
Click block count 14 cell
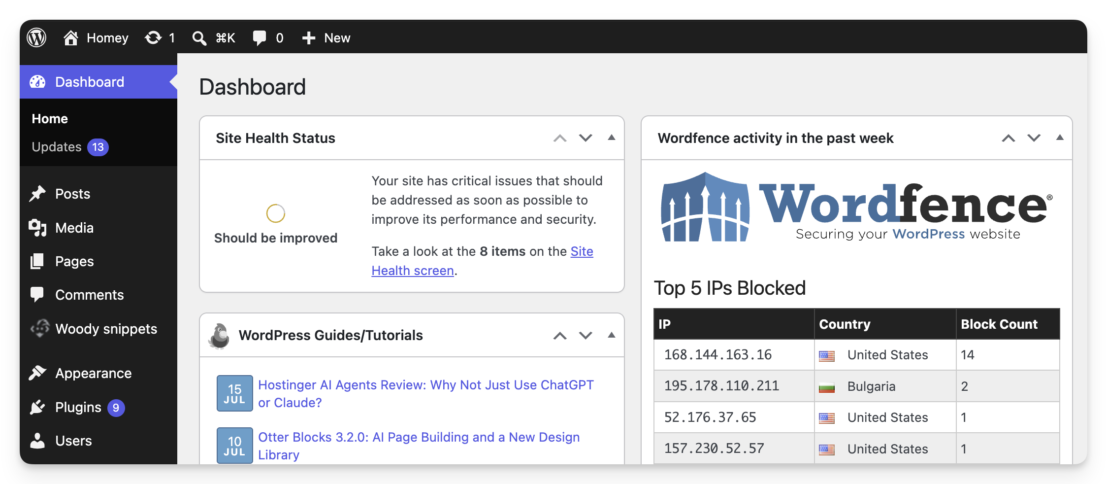[x=1008, y=355]
